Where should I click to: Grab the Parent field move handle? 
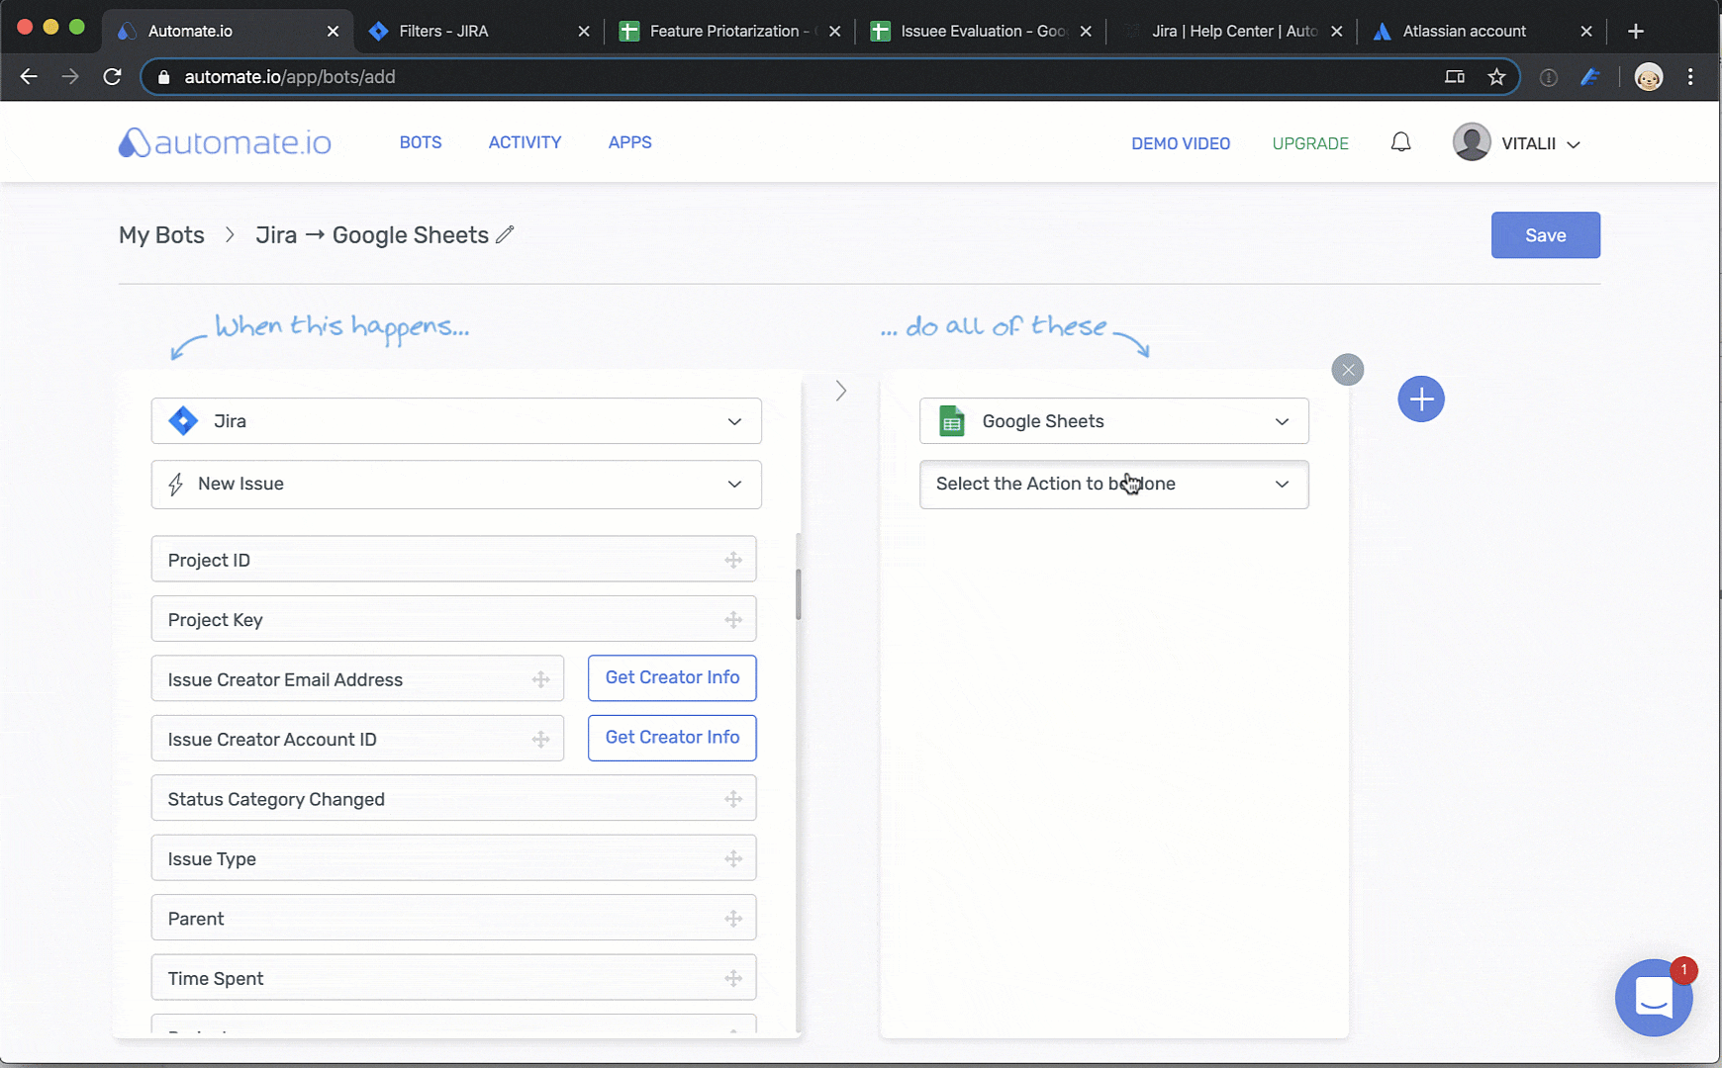coord(733,919)
